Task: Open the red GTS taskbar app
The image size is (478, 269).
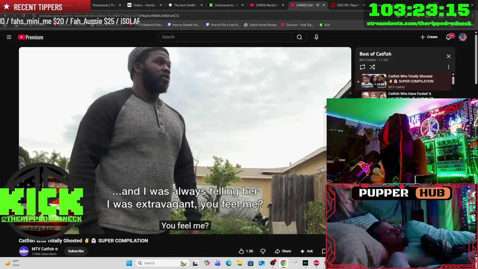Action: [316, 263]
